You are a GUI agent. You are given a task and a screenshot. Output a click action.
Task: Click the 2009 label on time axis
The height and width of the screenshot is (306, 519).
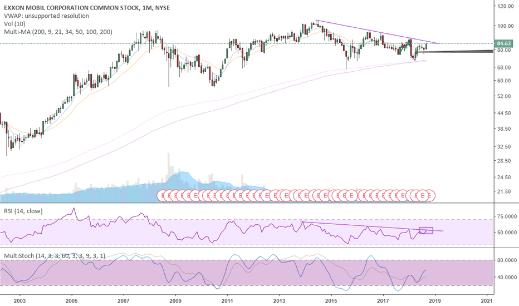pyautogui.click(x=175, y=300)
